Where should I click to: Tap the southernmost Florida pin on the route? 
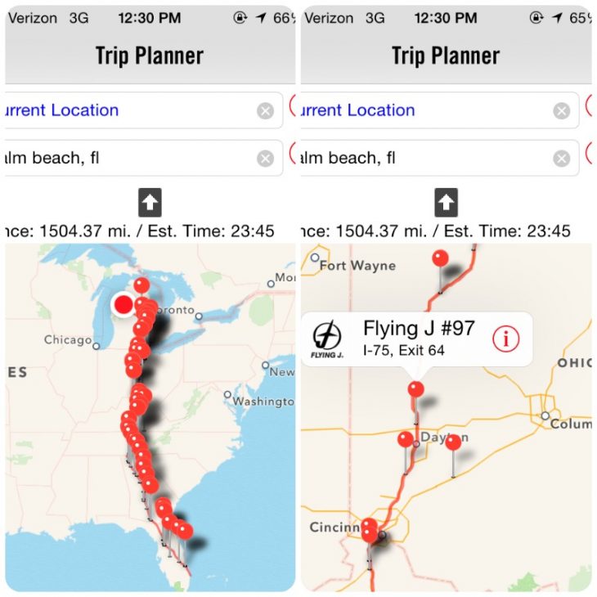click(184, 531)
